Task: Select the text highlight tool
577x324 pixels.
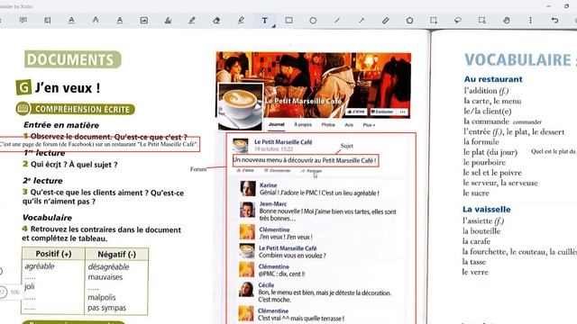Action: tap(48, 20)
